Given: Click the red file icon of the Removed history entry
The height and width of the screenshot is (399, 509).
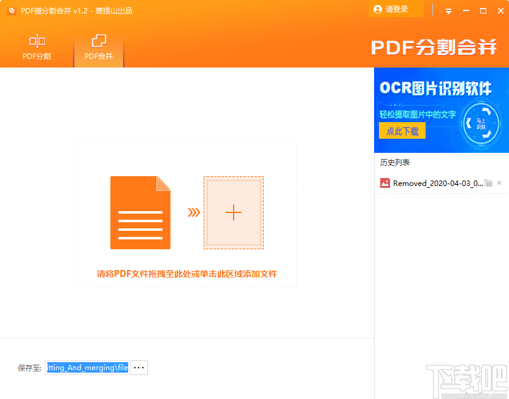Looking at the screenshot, I should pyautogui.click(x=385, y=182).
